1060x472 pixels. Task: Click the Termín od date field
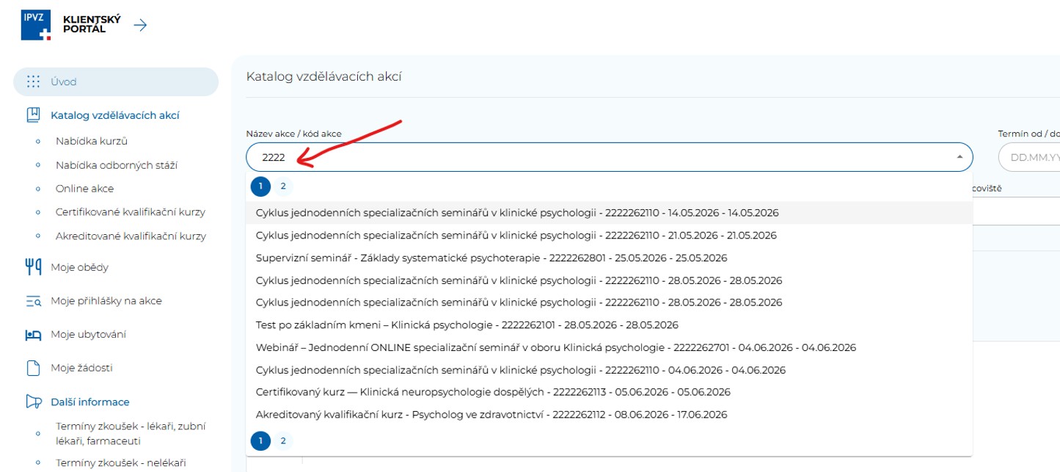[x=1029, y=157]
